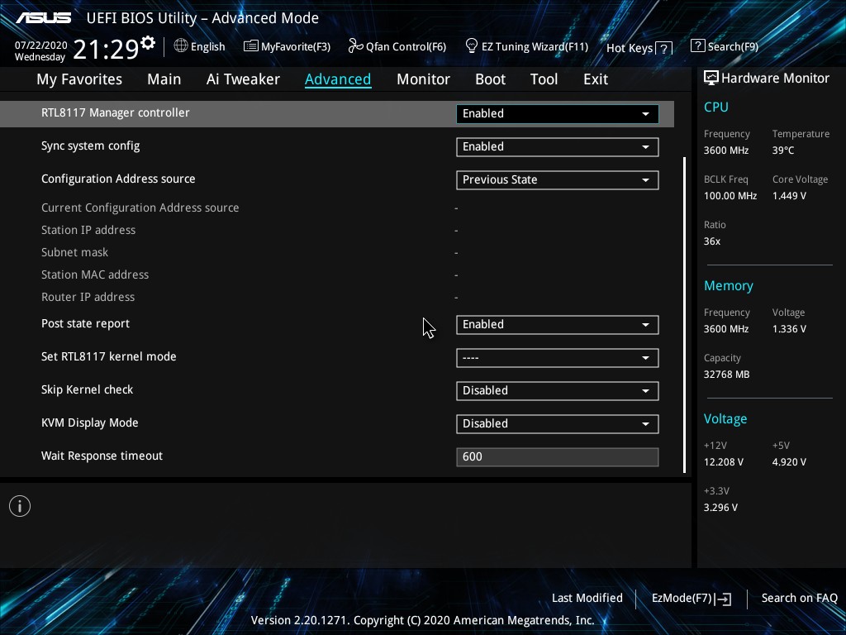Click the Hot Keys question mark icon

click(x=664, y=48)
